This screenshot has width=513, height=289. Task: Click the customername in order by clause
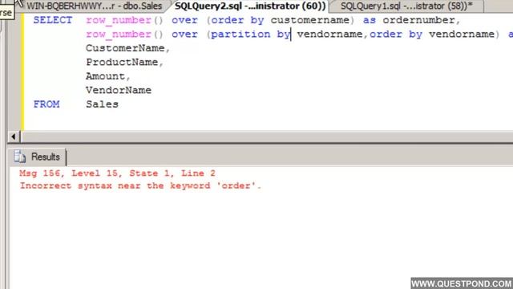310,20
